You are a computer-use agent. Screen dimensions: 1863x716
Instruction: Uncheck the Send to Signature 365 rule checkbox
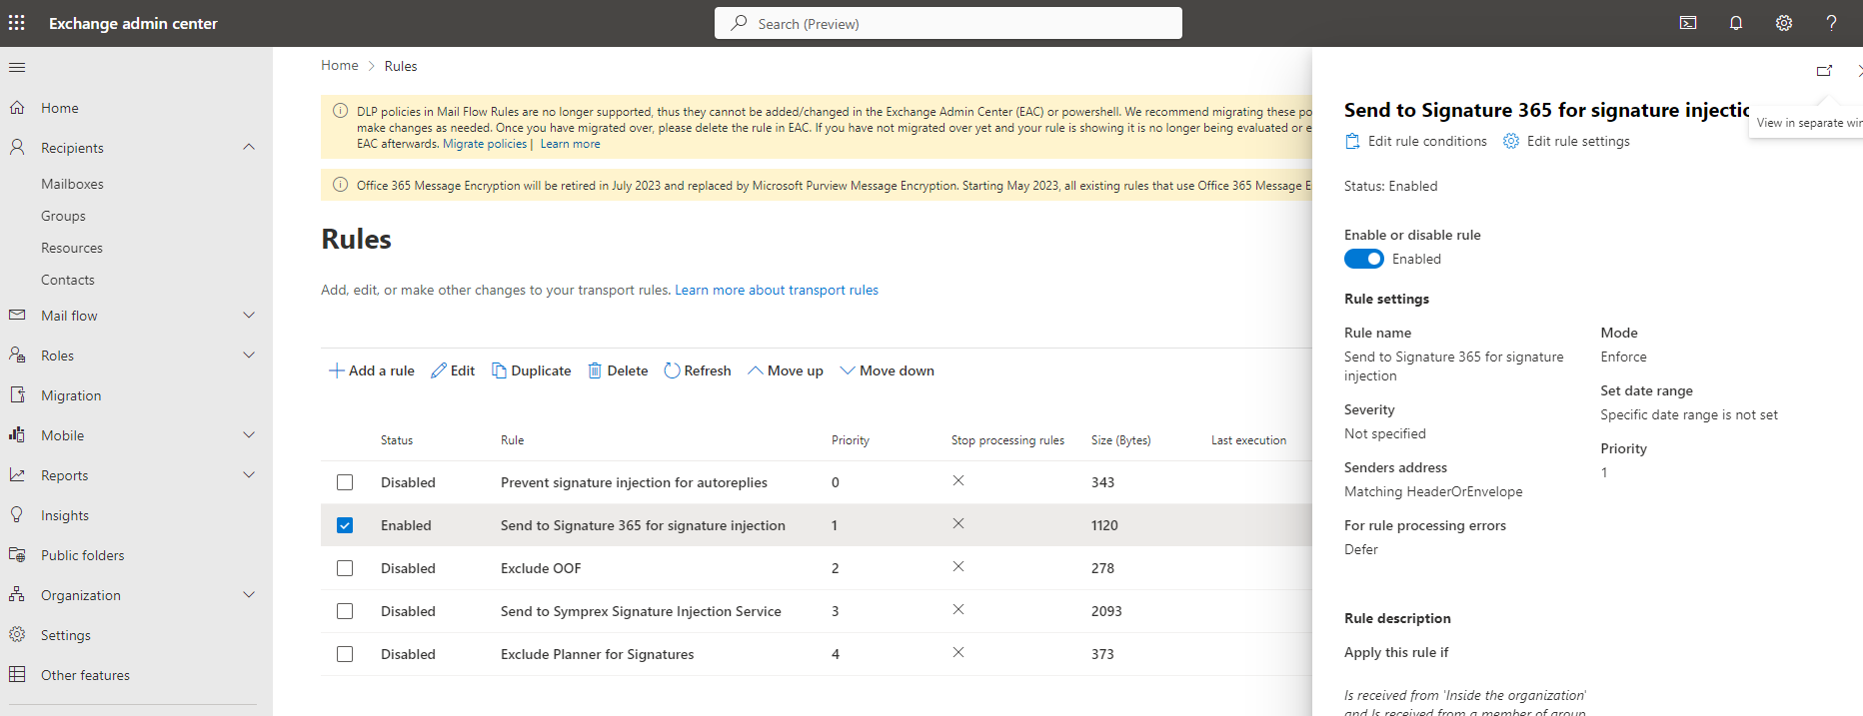(345, 525)
